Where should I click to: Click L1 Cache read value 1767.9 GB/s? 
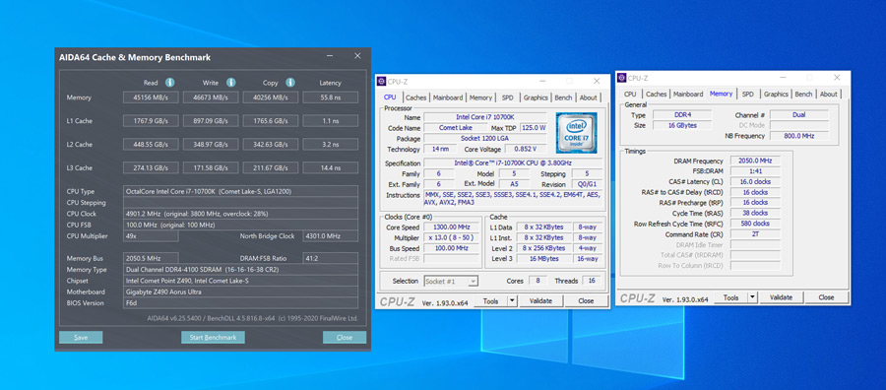tap(151, 121)
